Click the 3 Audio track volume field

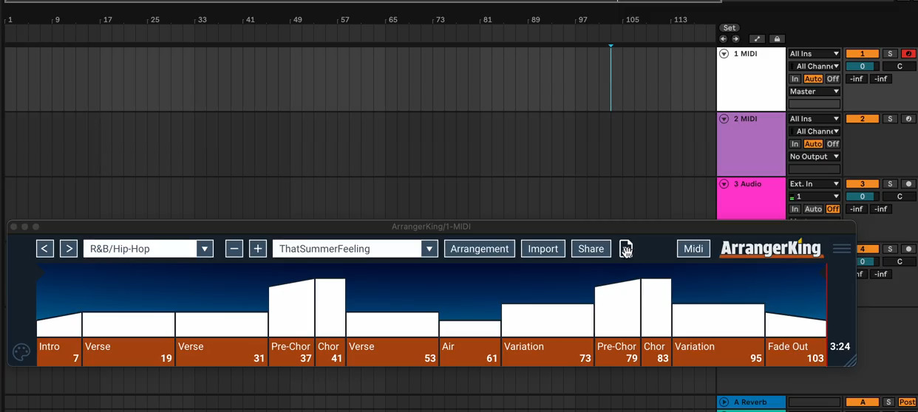[x=862, y=196]
